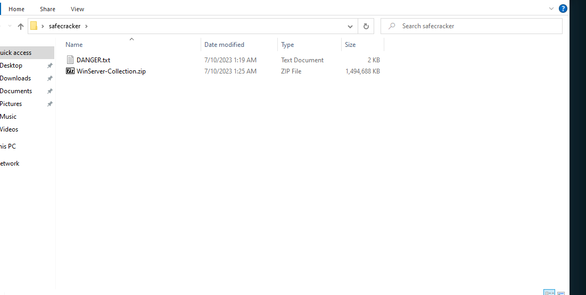Open This PC in the sidebar
586x295 pixels.
8,146
